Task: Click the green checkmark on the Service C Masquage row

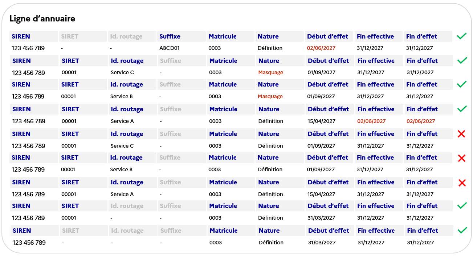Action: click(462, 60)
